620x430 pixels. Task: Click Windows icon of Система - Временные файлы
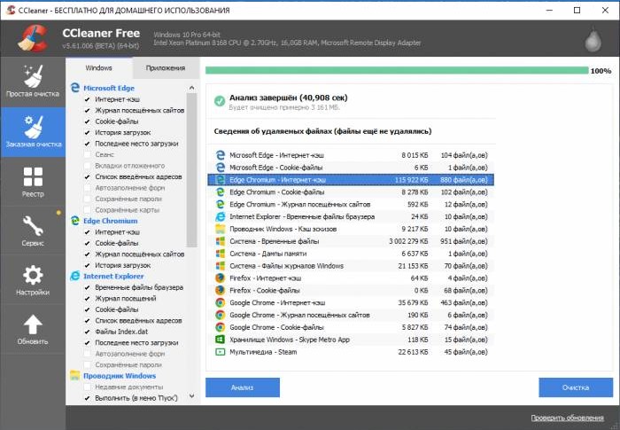(x=221, y=241)
